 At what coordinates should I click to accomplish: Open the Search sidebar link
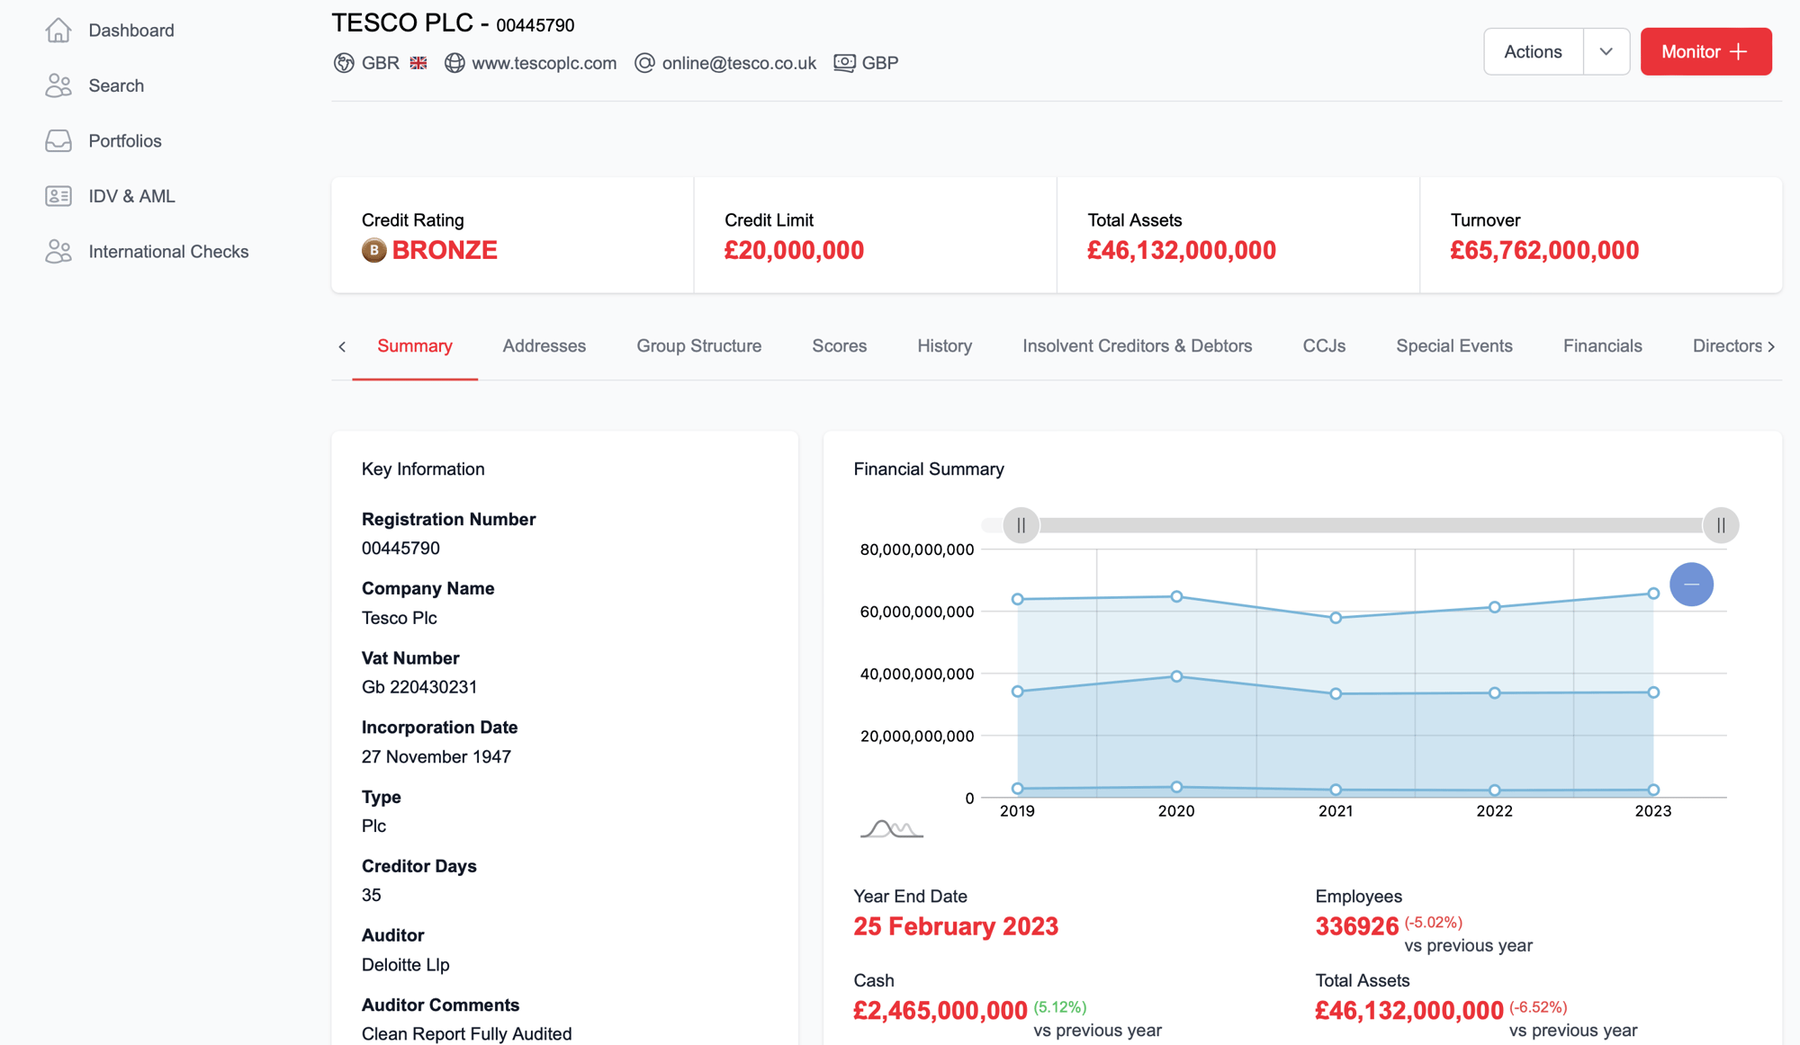(116, 85)
